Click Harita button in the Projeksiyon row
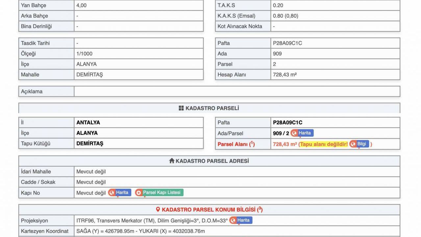This screenshot has width=421, height=237. (x=241, y=220)
